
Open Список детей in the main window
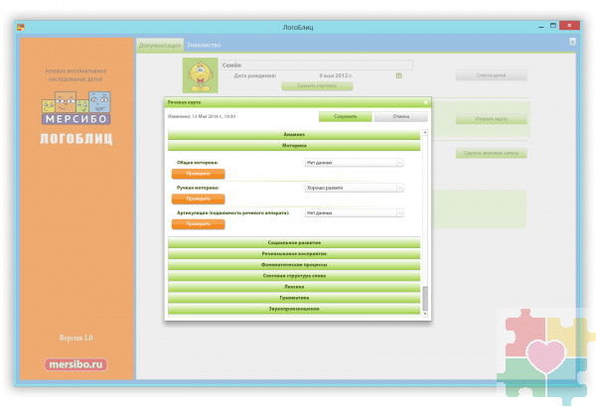click(491, 75)
